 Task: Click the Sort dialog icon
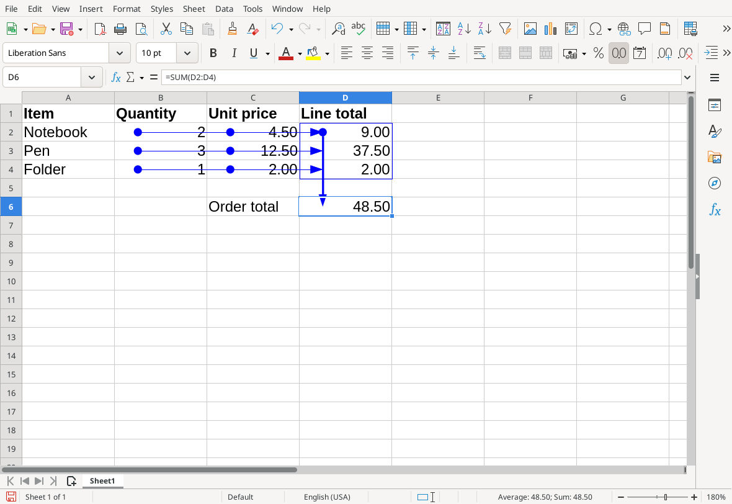tap(443, 29)
